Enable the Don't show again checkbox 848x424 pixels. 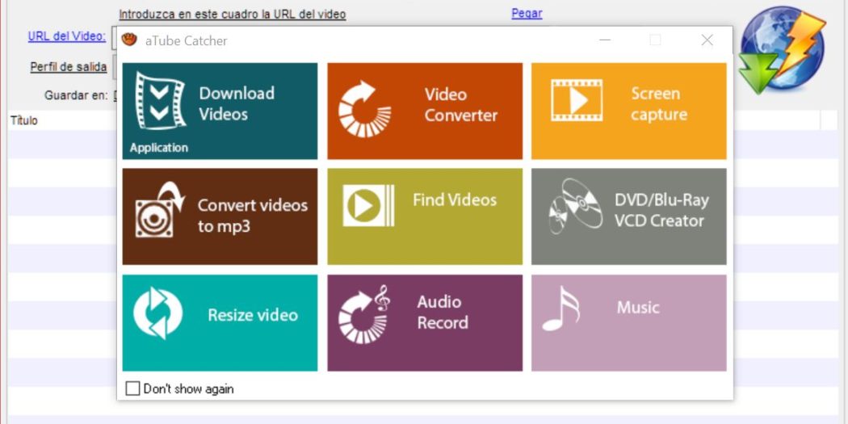(x=132, y=388)
